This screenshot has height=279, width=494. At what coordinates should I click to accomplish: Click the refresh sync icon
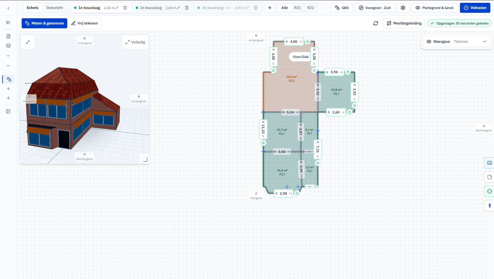(376, 23)
